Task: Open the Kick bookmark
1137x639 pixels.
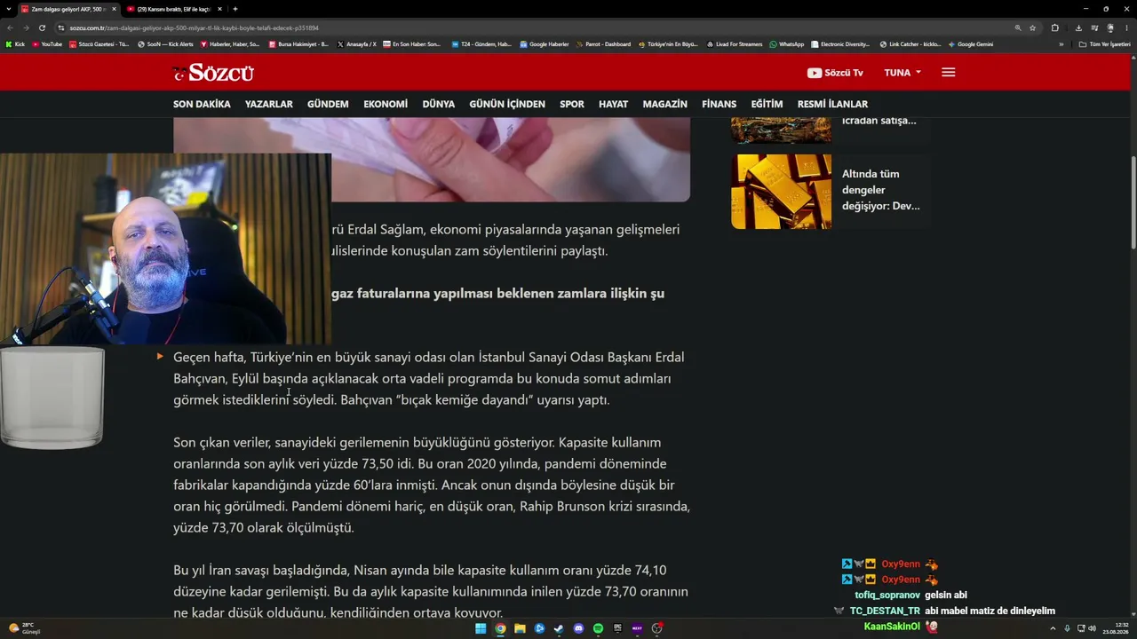Action: 15,44
